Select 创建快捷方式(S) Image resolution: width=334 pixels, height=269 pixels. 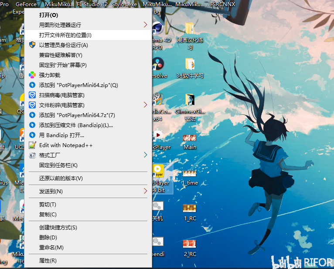tap(88, 228)
